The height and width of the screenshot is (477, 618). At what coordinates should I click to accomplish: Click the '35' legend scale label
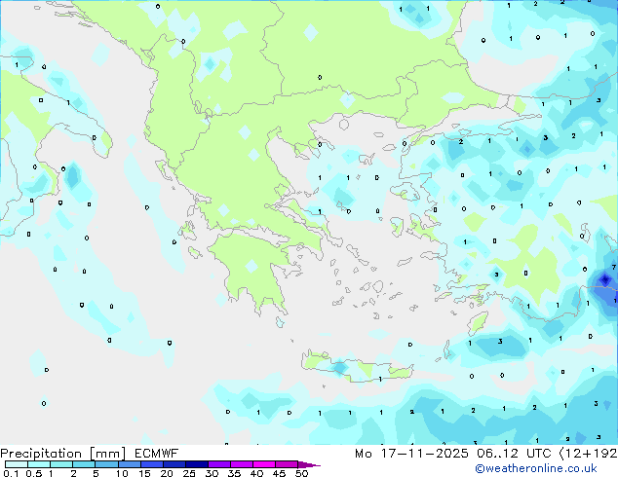234,473
